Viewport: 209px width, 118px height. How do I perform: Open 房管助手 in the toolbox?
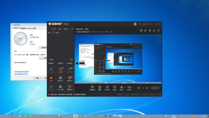coord(51,63)
